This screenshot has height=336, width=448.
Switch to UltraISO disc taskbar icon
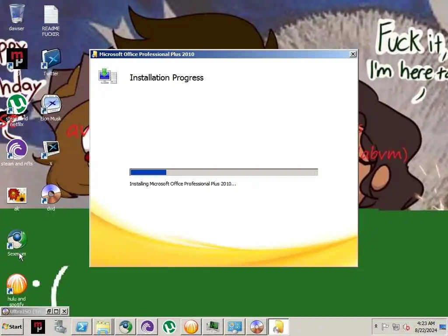[256, 326]
